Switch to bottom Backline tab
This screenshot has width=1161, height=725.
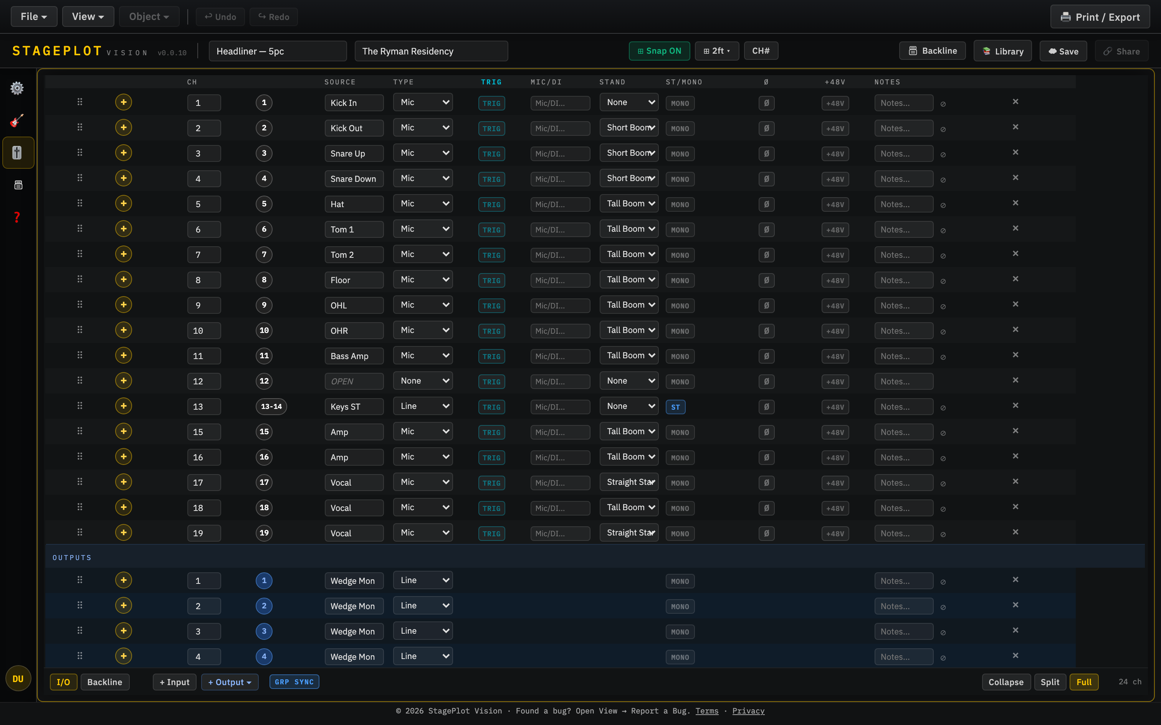(x=104, y=682)
